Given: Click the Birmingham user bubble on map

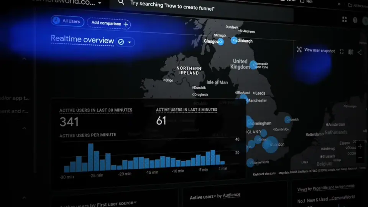Looking at the screenshot, I should [250, 122].
